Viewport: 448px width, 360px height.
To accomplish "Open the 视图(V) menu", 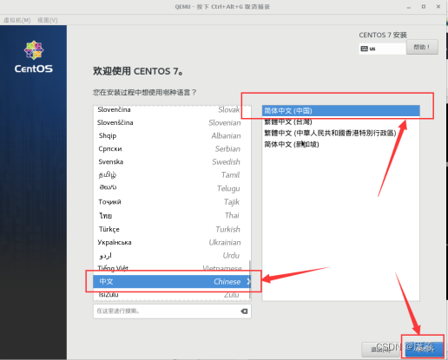I will [x=48, y=20].
